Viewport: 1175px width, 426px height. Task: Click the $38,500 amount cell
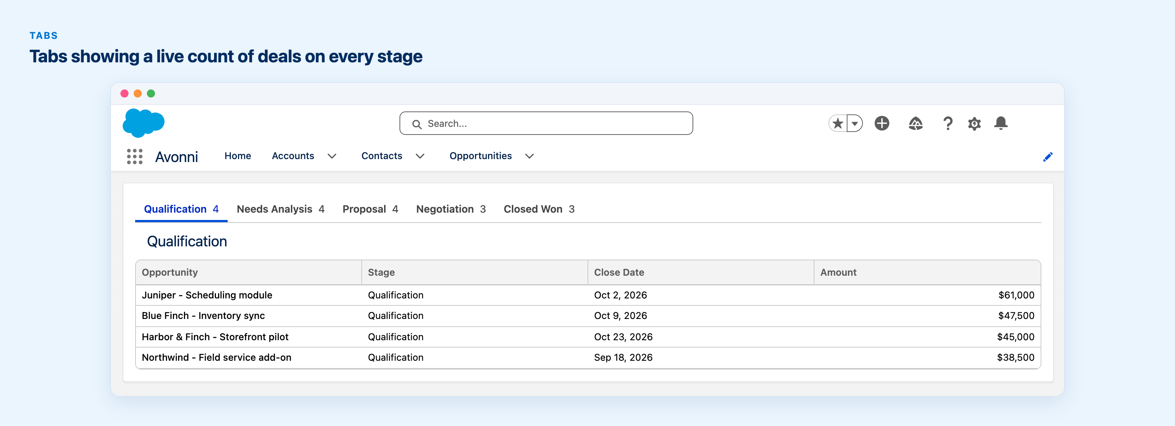[x=927, y=358]
